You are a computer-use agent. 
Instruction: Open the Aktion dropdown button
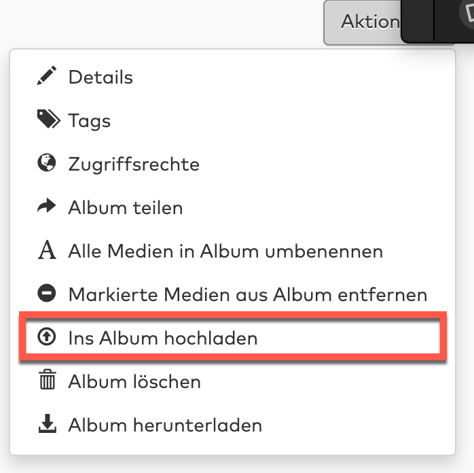[363, 22]
